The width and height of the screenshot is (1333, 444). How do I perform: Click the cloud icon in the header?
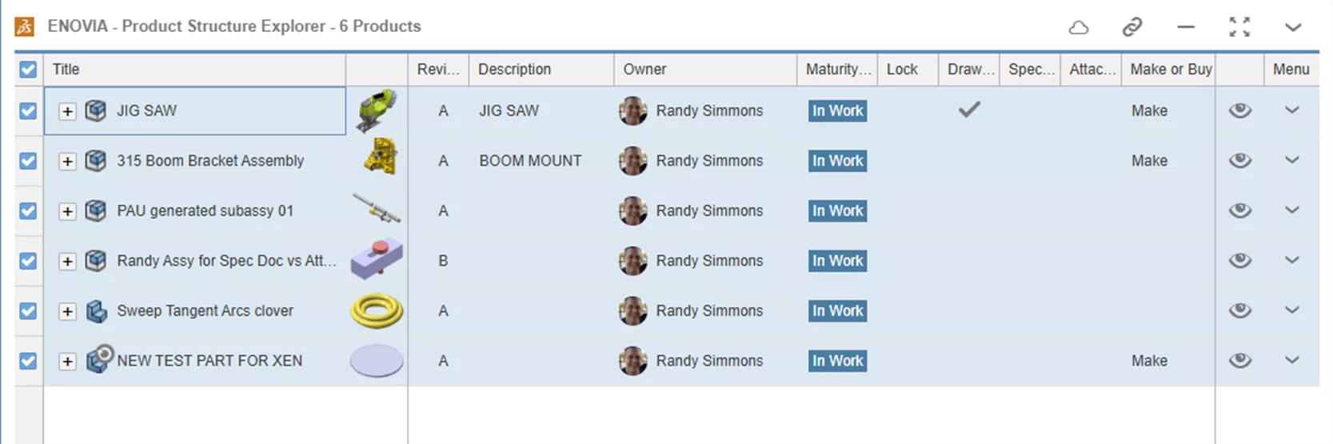(x=1079, y=27)
